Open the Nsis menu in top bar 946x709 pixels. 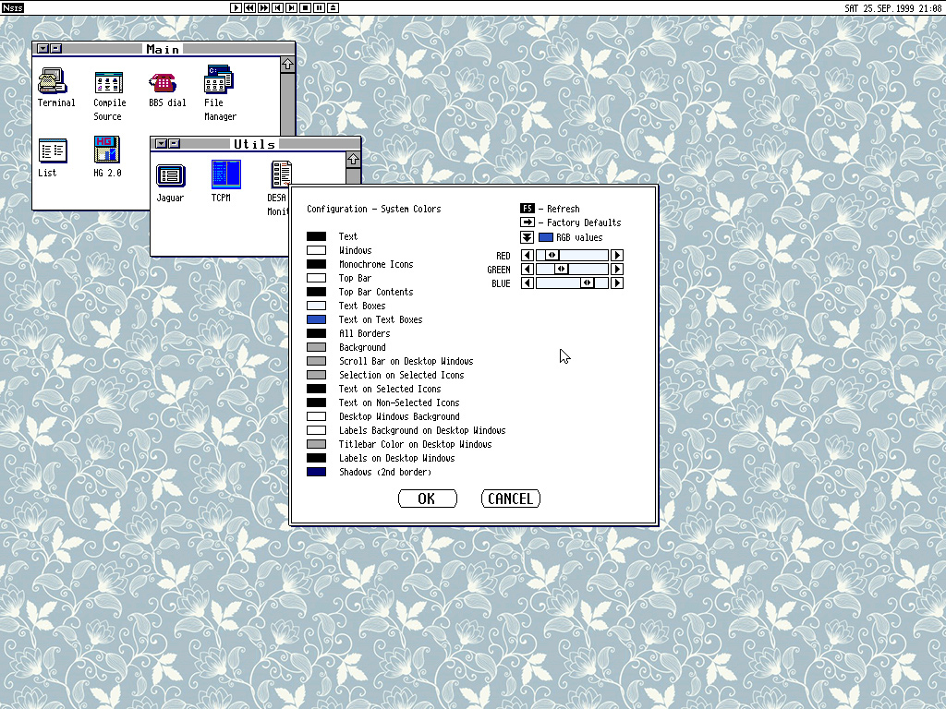[x=13, y=8]
